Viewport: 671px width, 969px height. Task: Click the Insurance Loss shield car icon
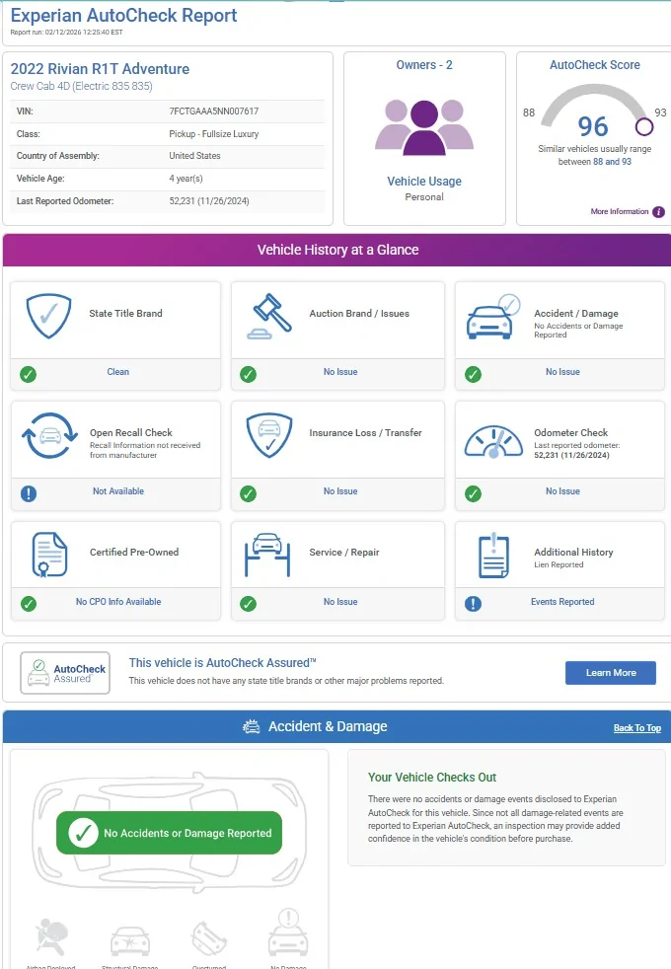pos(269,436)
